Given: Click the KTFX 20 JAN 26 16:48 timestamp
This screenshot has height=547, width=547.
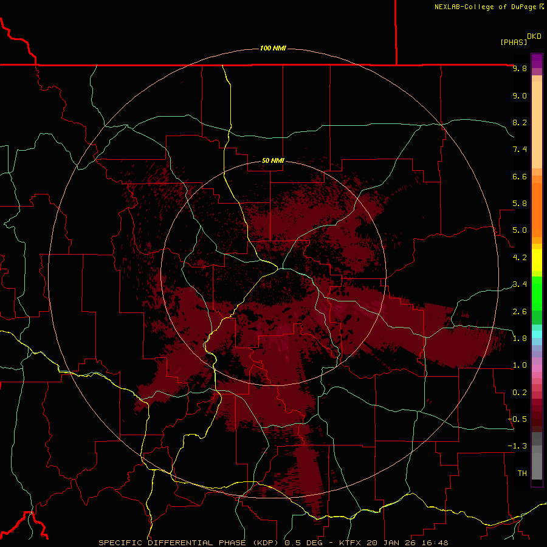Looking at the screenshot, I should tap(394, 543).
